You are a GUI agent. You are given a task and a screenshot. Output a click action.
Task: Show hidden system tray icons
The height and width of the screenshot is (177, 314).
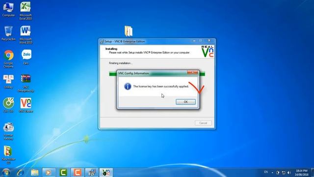[272, 173]
